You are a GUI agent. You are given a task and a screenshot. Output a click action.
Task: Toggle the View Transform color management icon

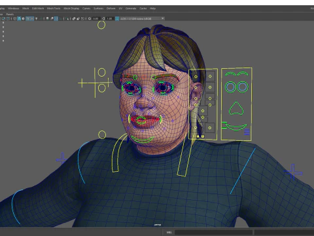(x=117, y=18)
